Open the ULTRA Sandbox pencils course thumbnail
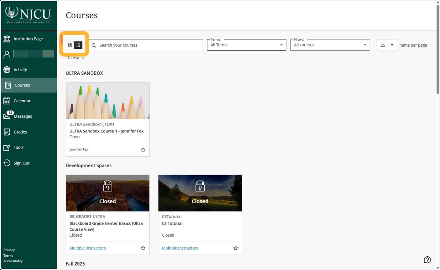Screen dimensions: 440x270 tap(107, 101)
